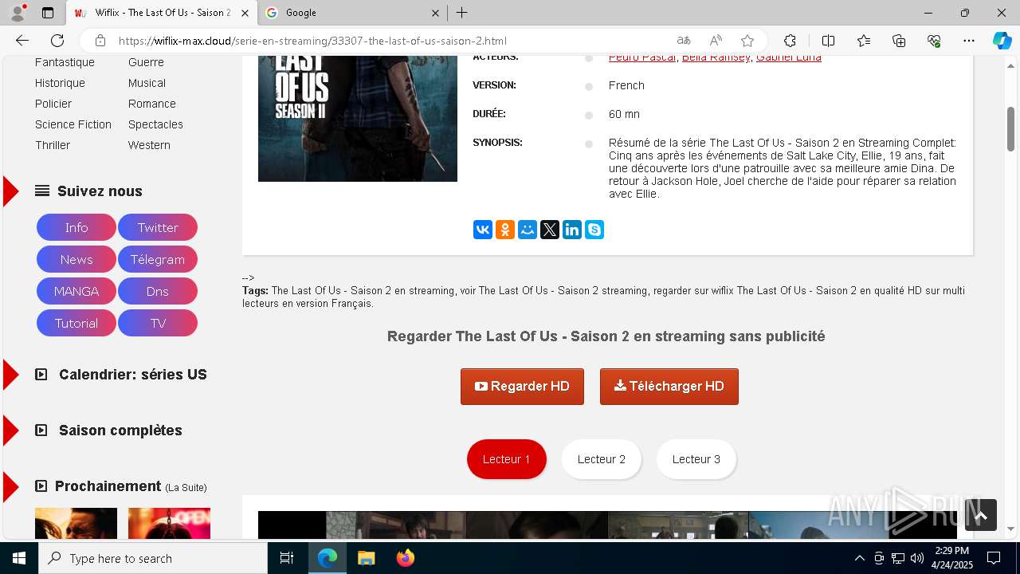This screenshot has width=1020, height=574.
Task: Open File Explorer from taskbar
Action: (x=366, y=558)
